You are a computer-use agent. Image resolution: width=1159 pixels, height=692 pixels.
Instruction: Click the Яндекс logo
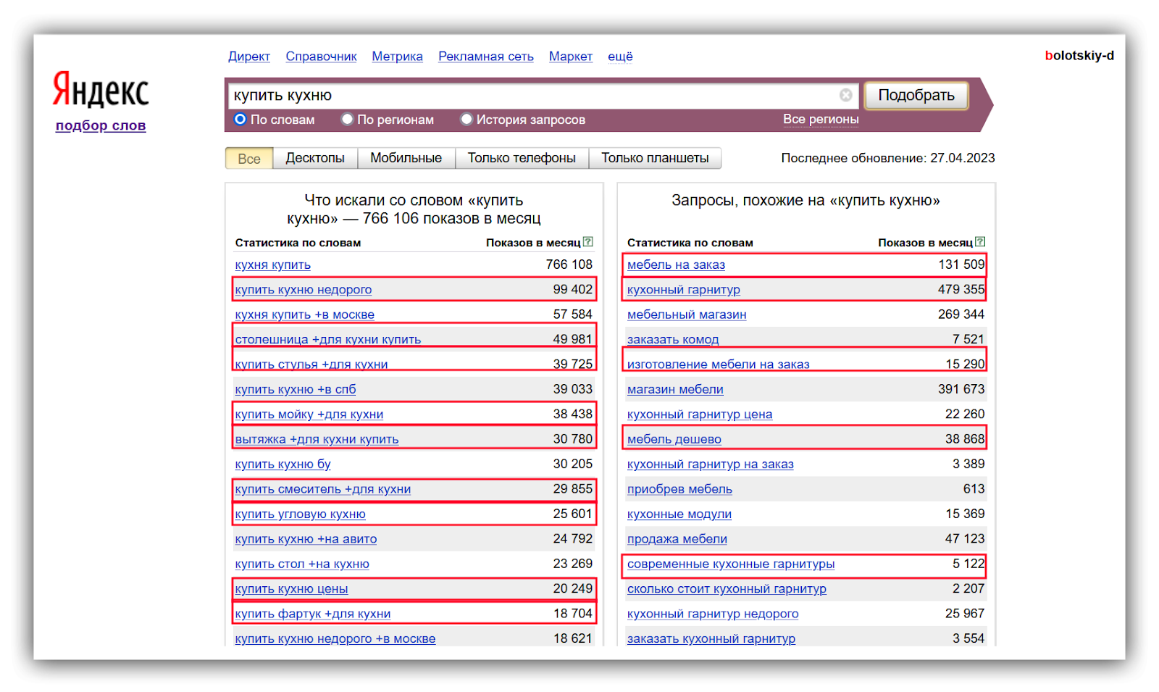(x=101, y=91)
